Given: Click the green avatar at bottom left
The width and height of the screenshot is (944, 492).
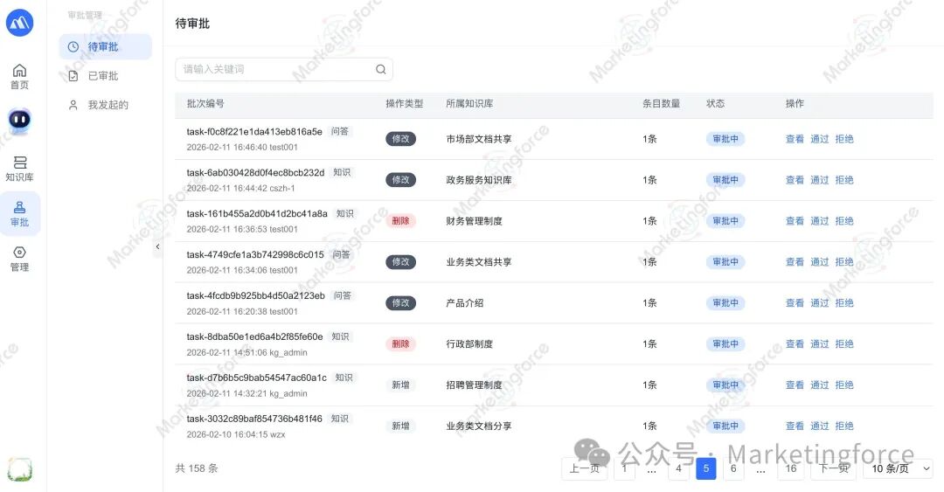Looking at the screenshot, I should click(19, 470).
